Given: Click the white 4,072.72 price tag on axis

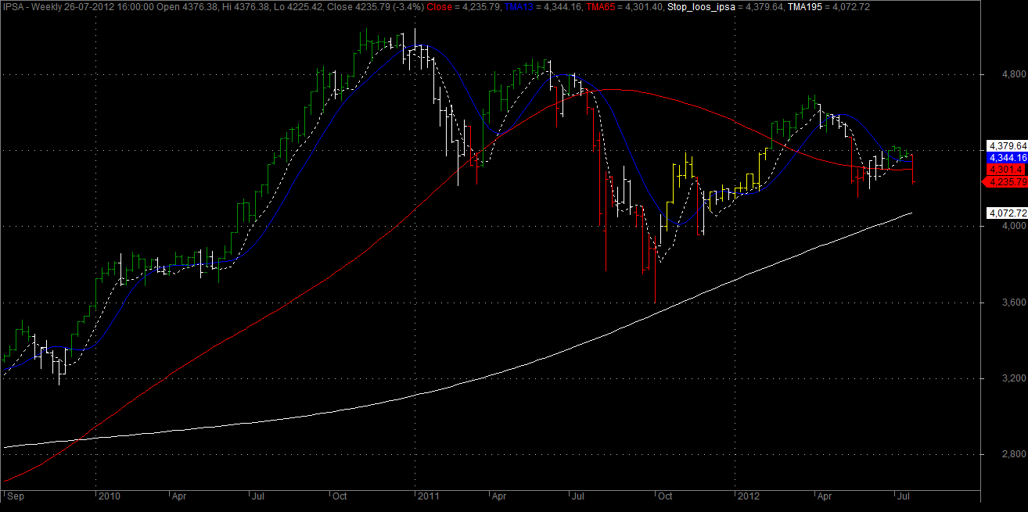Looking at the screenshot, I should (1006, 213).
